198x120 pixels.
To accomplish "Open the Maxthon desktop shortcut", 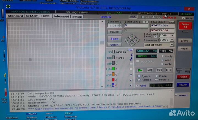I will coord(12,117).
